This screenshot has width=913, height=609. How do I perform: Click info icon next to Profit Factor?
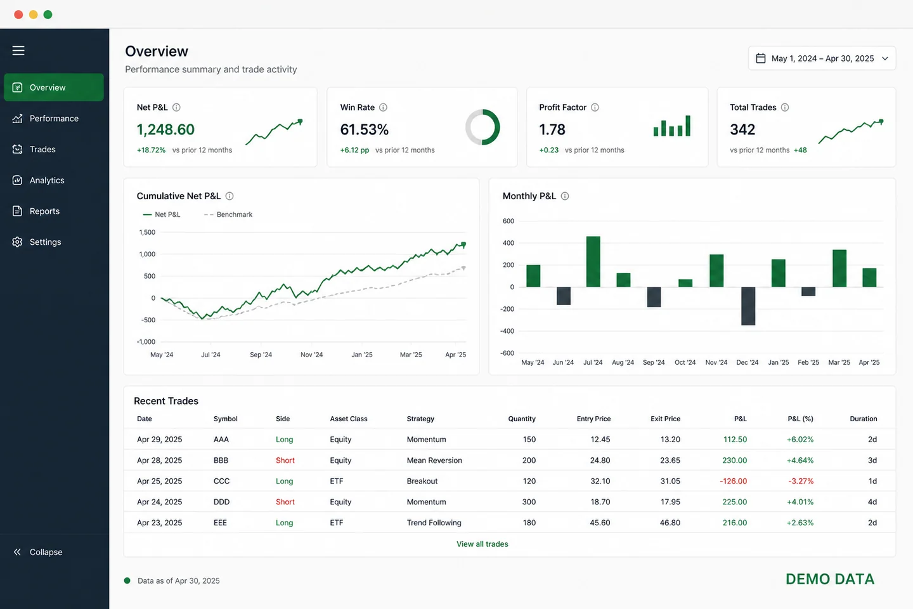pos(595,107)
